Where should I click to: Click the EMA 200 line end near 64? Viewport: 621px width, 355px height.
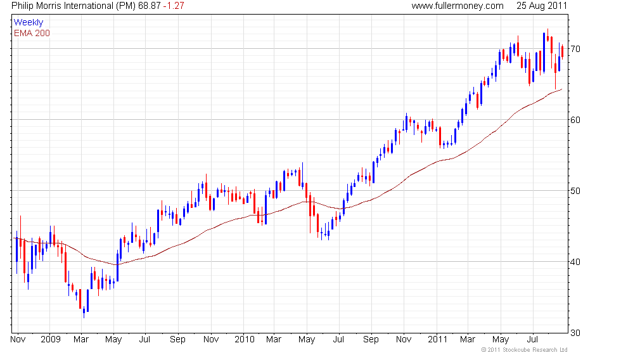561,89
